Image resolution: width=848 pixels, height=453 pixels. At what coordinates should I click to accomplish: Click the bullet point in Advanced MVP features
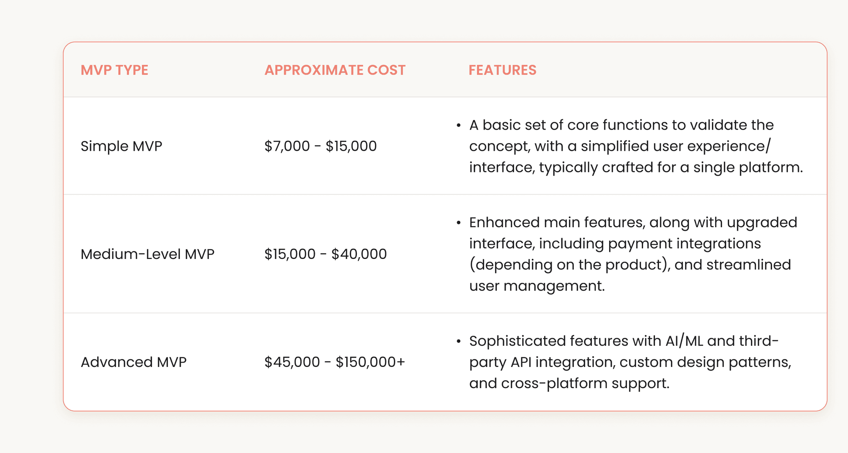pos(459,341)
